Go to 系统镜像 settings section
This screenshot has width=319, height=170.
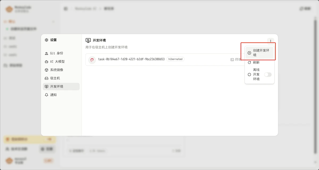pyautogui.click(x=61, y=70)
